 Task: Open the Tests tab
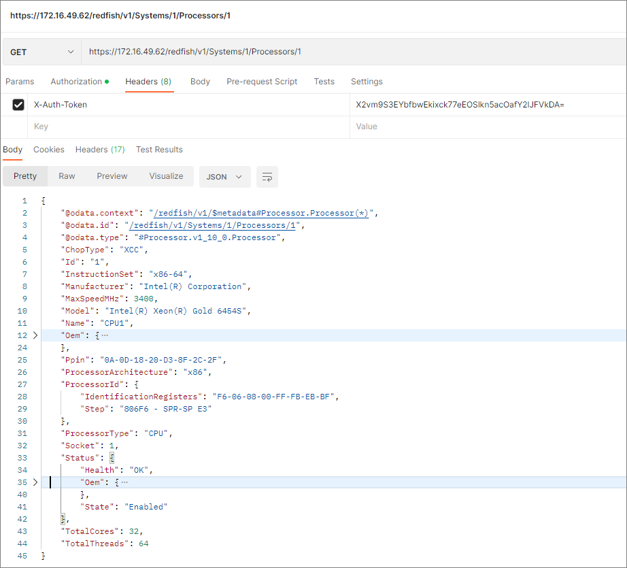(x=324, y=82)
